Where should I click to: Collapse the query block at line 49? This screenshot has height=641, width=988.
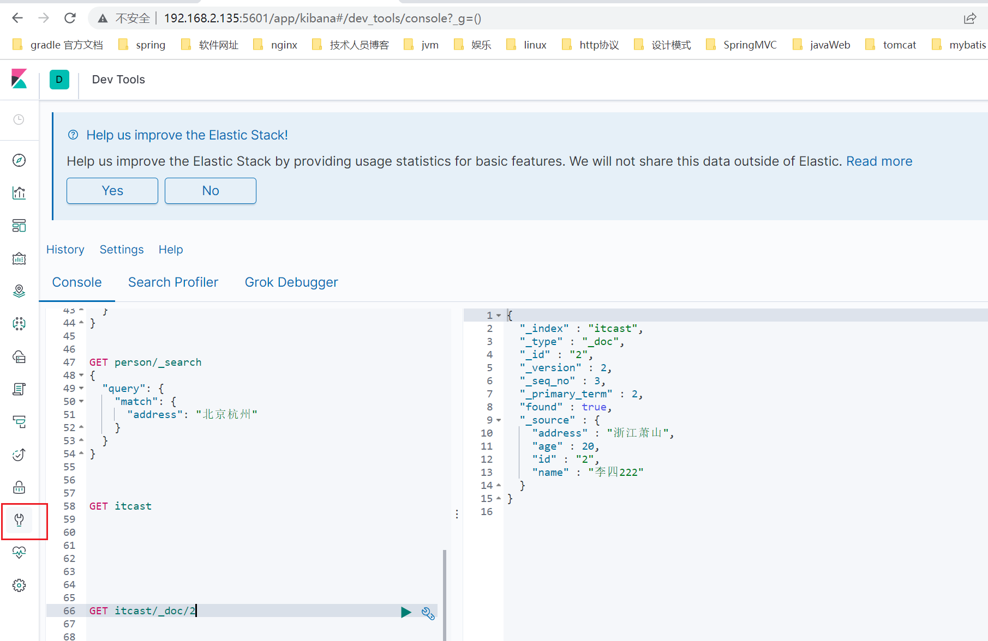pyautogui.click(x=82, y=389)
